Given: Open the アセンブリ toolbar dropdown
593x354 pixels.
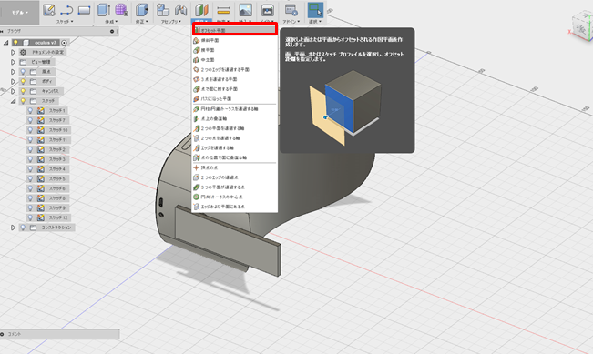Looking at the screenshot, I should point(171,22).
